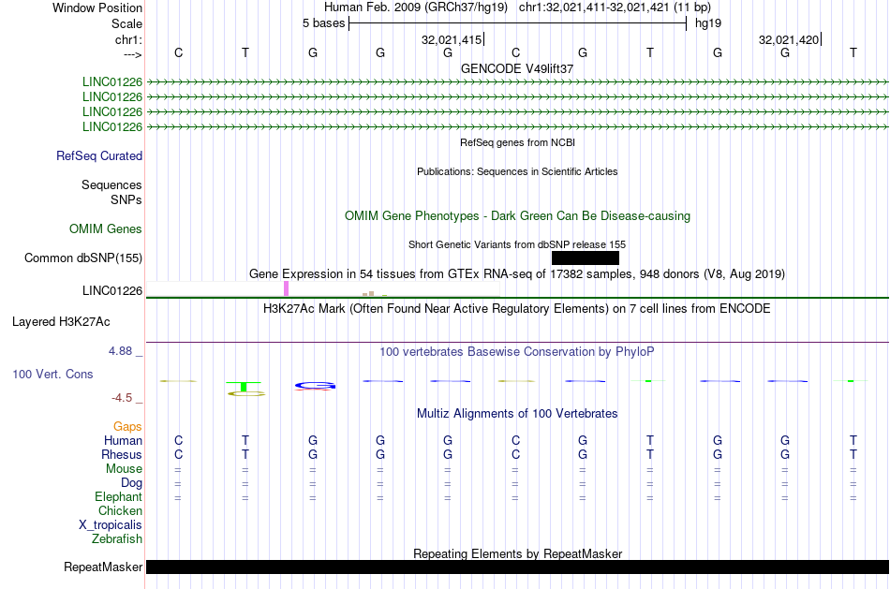The image size is (890, 589).
Task: Click the '5 bases' scale bar text
Action: pyautogui.click(x=323, y=23)
